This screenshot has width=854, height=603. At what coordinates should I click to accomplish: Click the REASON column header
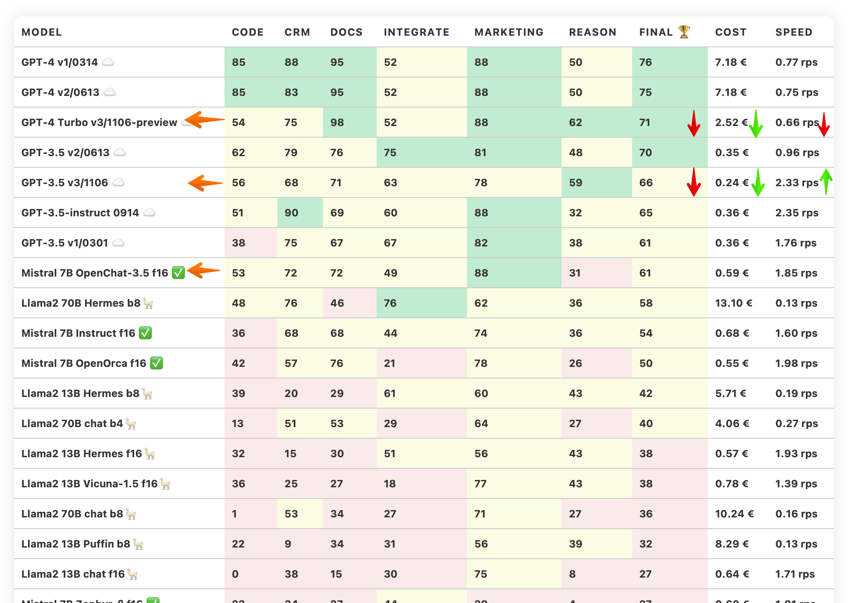[x=593, y=32]
